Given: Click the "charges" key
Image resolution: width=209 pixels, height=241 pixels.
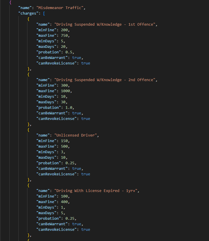Looking at the screenshot, I should point(29,13).
